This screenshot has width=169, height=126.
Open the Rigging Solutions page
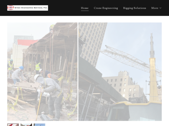pos(135,8)
